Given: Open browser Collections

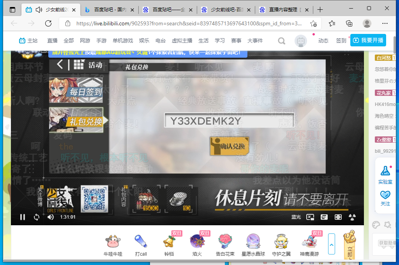Looking at the screenshot, I should pyautogui.click(x=349, y=23).
